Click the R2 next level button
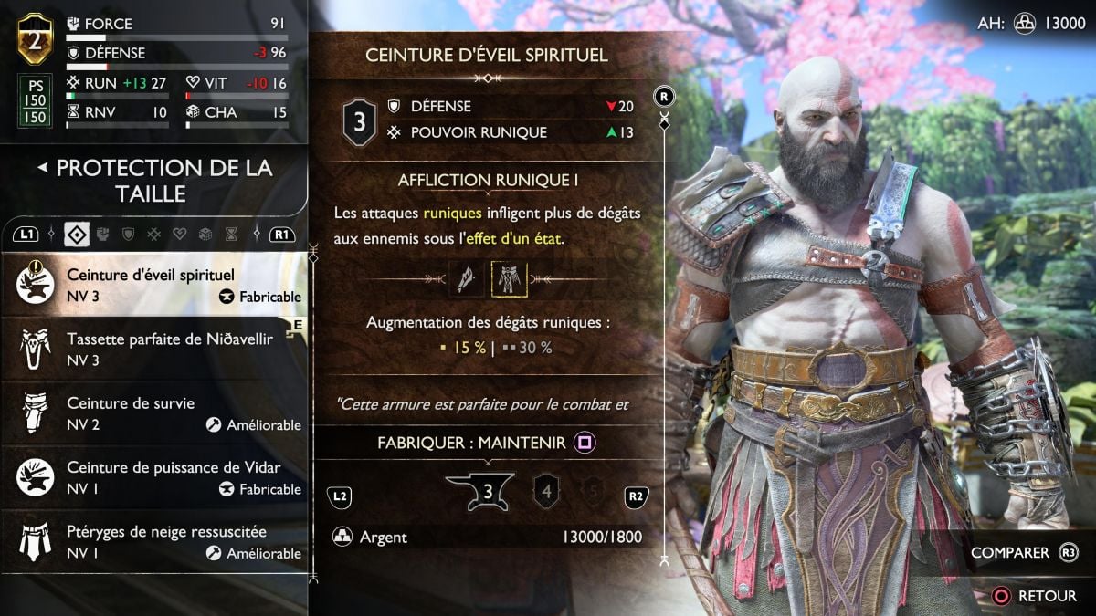Screen dimensions: 1096x616 (x=637, y=497)
